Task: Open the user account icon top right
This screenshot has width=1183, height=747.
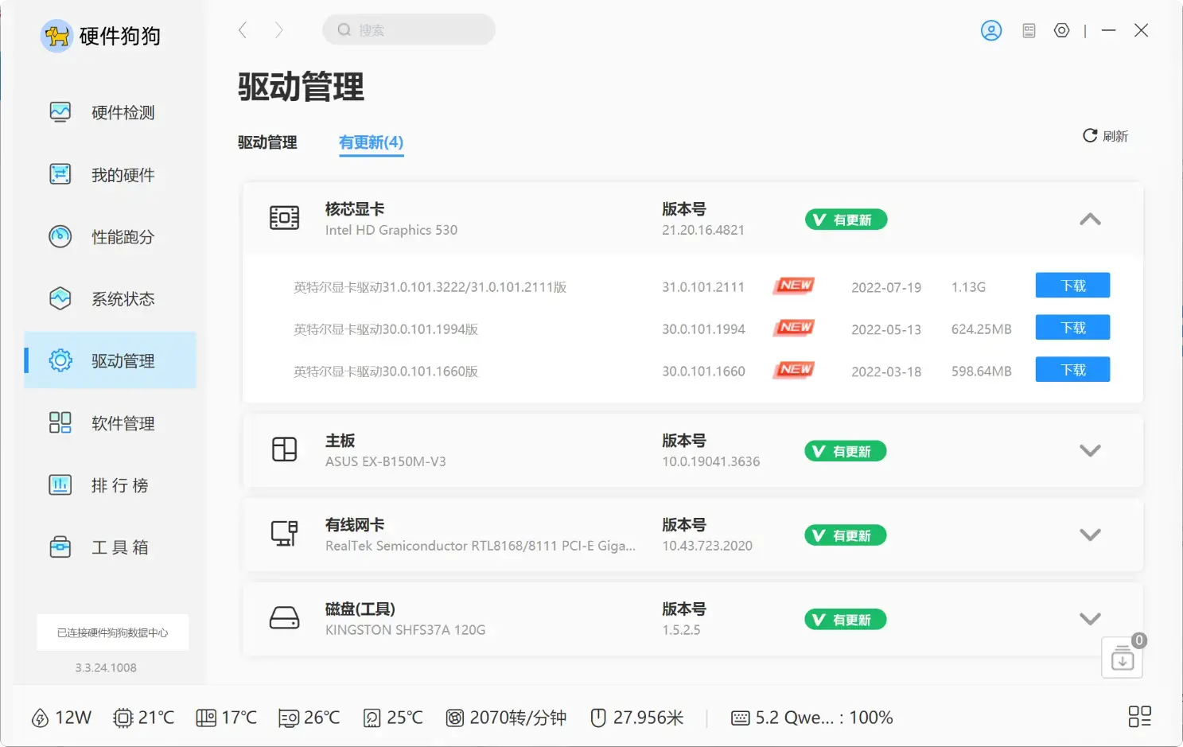Action: pos(990,30)
